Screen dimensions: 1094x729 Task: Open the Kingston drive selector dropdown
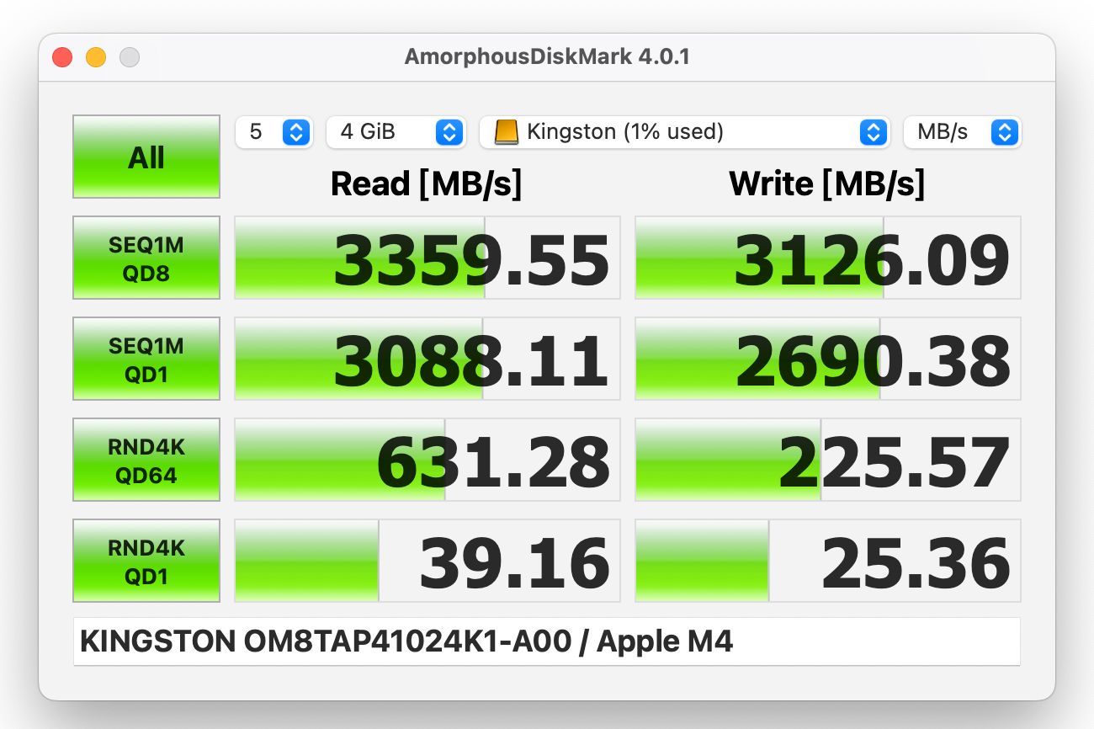click(684, 132)
